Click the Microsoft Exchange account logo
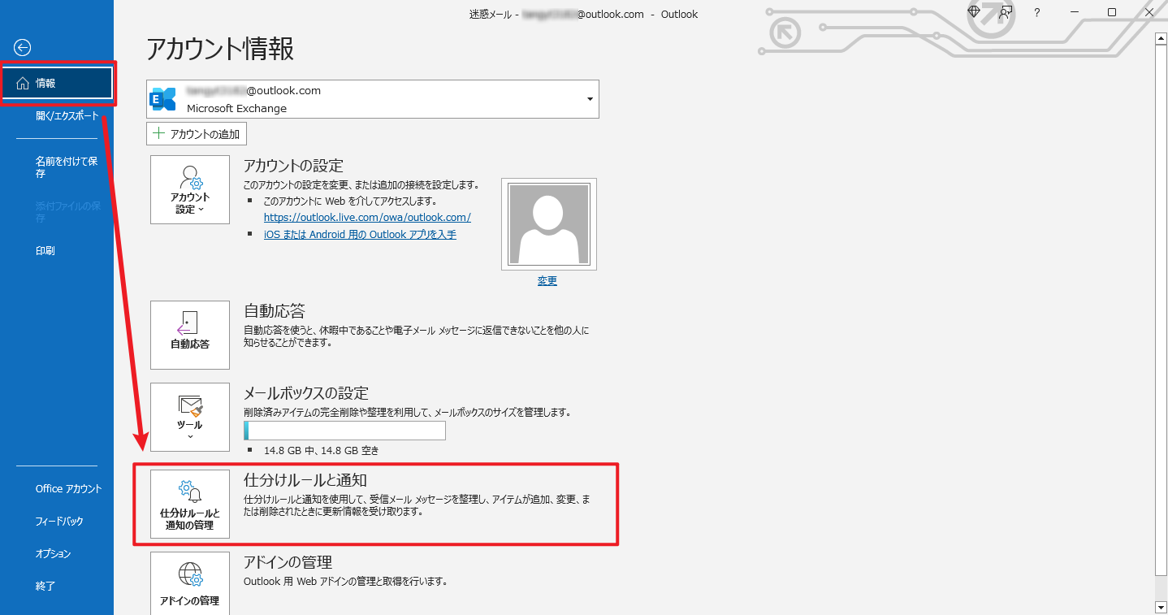 click(x=163, y=99)
